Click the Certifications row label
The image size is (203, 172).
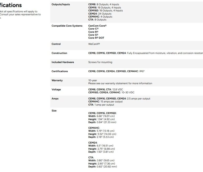(60, 71)
